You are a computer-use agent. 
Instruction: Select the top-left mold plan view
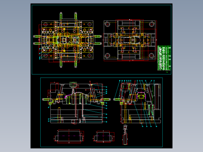(x=68, y=40)
